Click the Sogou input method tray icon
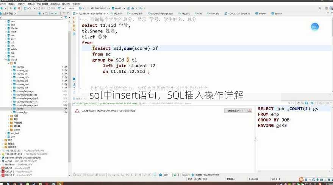Viewport: 333px width, 185px height. click(301, 179)
